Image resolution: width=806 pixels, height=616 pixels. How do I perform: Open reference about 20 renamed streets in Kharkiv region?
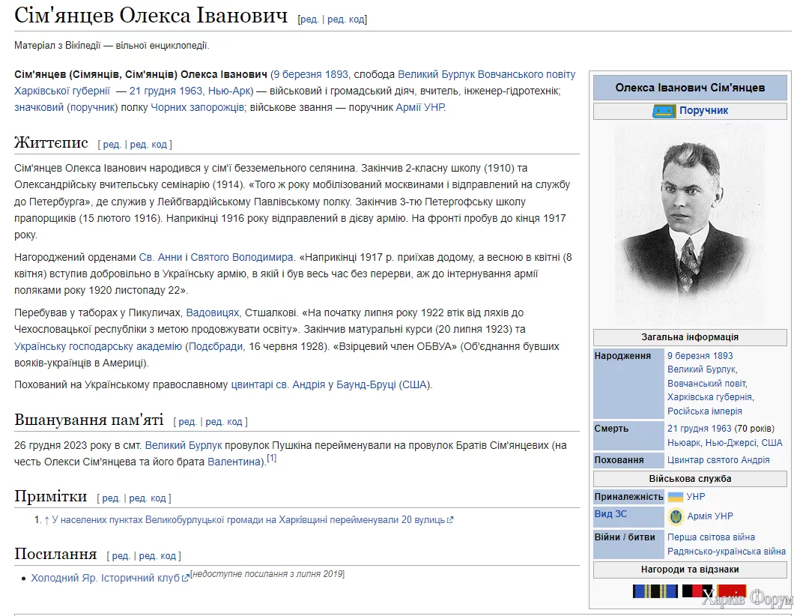248,520
